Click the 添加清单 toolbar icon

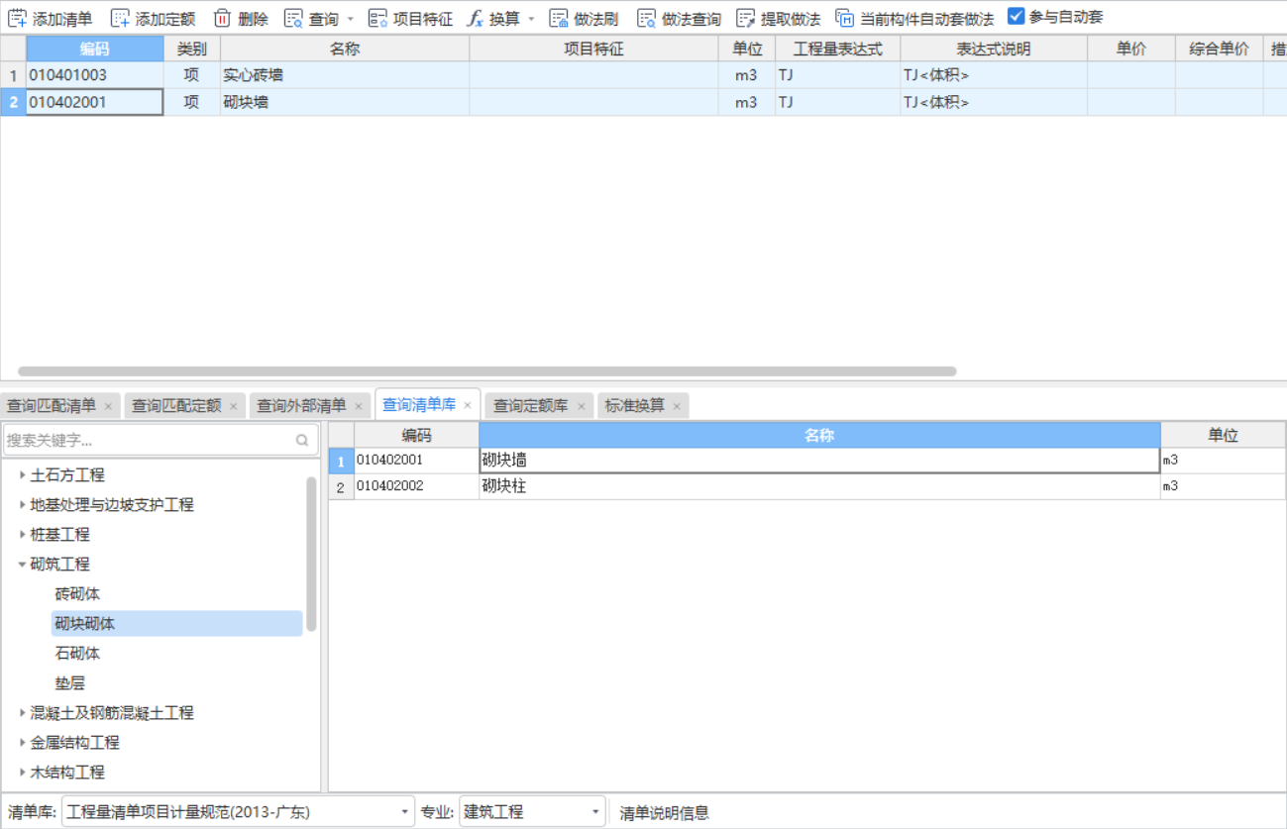coord(17,18)
